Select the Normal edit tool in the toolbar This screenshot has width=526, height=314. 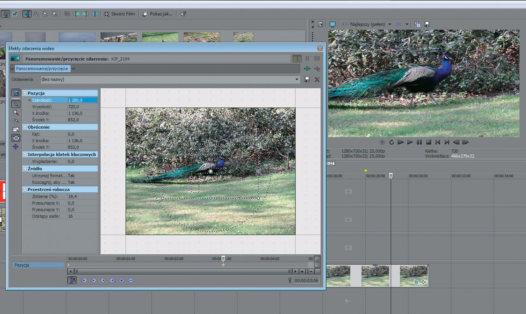(27, 14)
